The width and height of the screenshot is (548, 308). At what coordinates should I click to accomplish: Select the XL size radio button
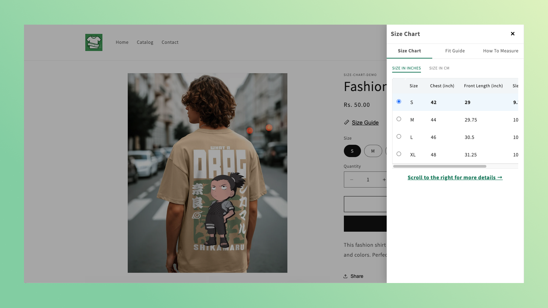pos(399,154)
